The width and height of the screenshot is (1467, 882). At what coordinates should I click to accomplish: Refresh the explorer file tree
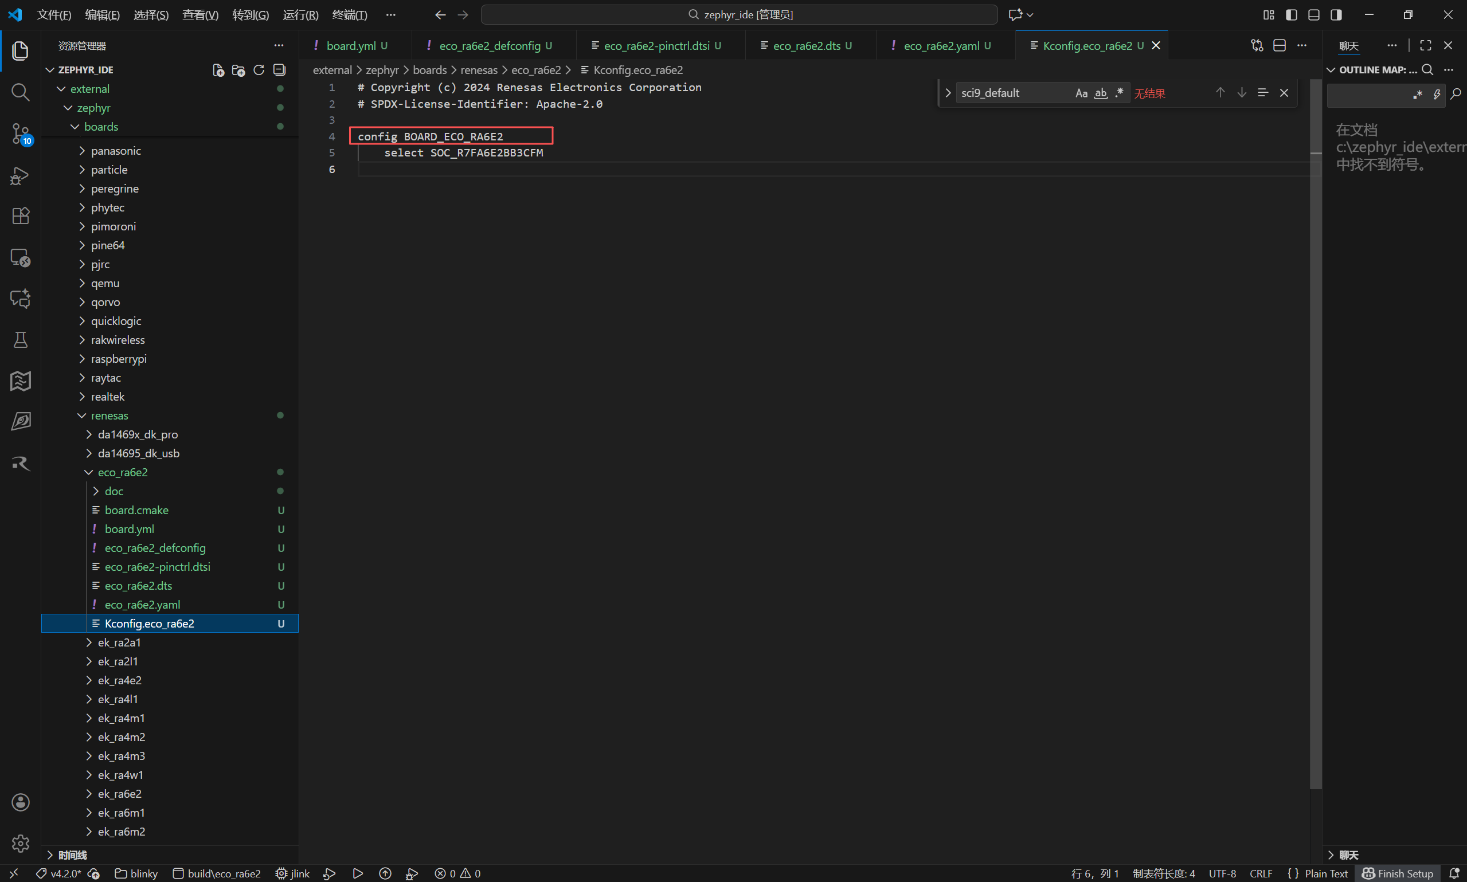(259, 70)
